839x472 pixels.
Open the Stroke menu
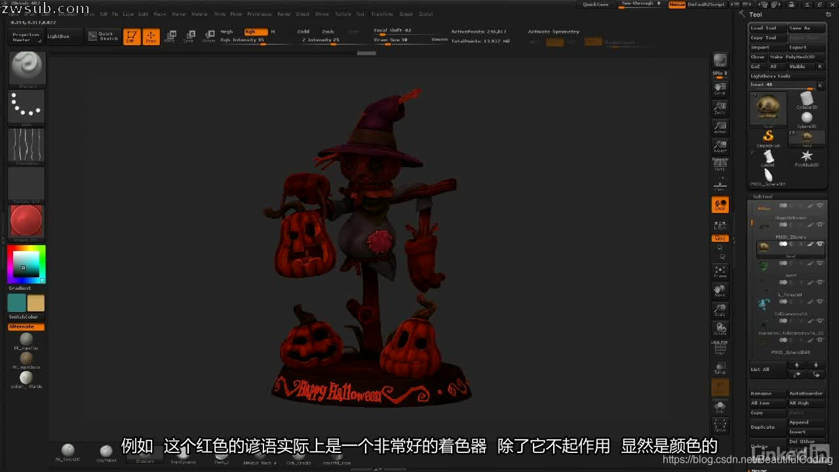pyautogui.click(x=322, y=14)
